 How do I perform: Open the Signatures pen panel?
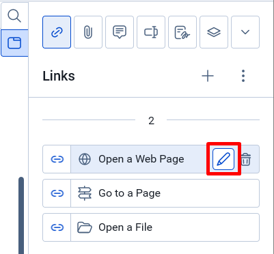182,32
